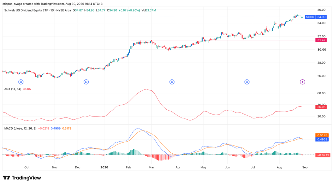Click the Vol 21.07M value

[149, 10]
